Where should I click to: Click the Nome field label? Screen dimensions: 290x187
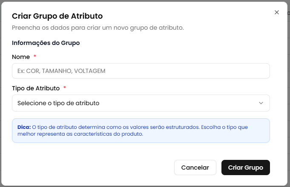21,57
